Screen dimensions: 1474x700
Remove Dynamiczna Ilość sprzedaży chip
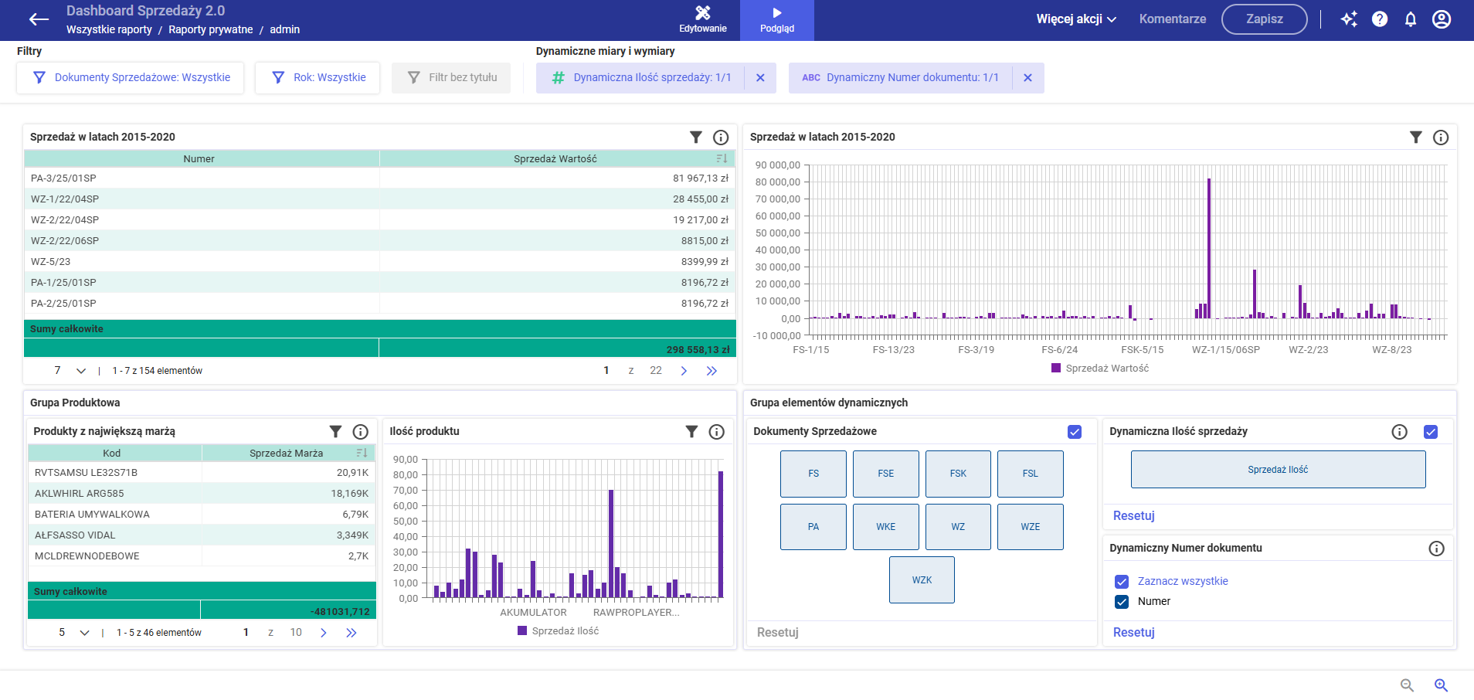760,78
